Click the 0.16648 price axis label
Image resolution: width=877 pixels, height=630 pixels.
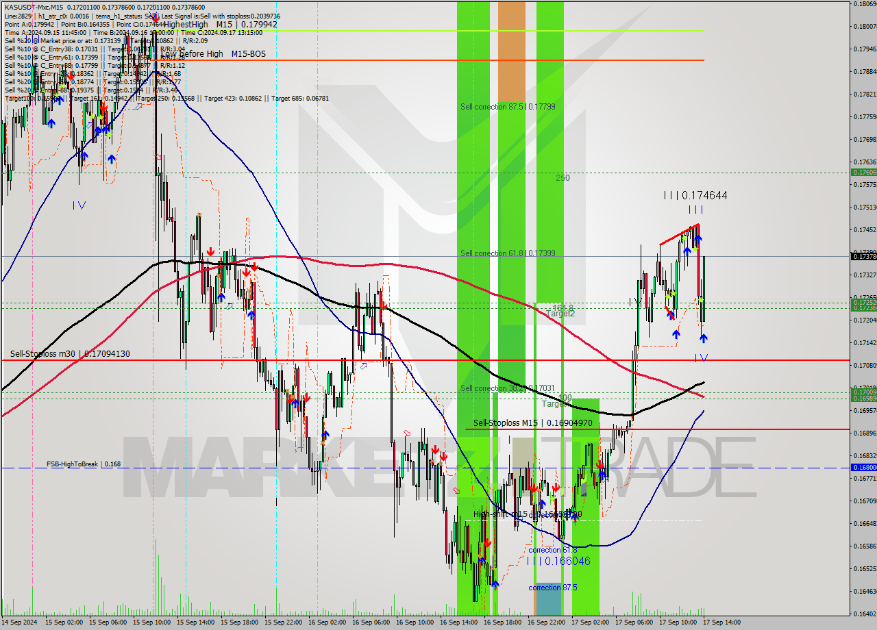[864, 523]
